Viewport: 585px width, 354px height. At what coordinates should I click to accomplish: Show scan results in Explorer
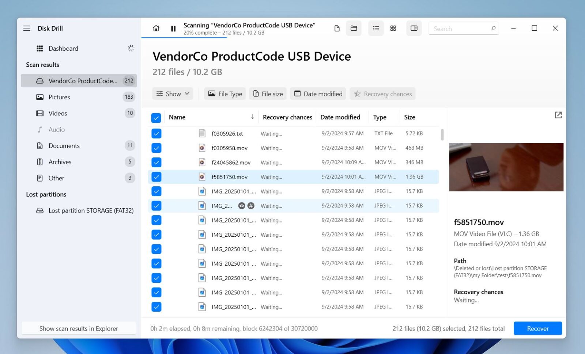click(x=79, y=328)
